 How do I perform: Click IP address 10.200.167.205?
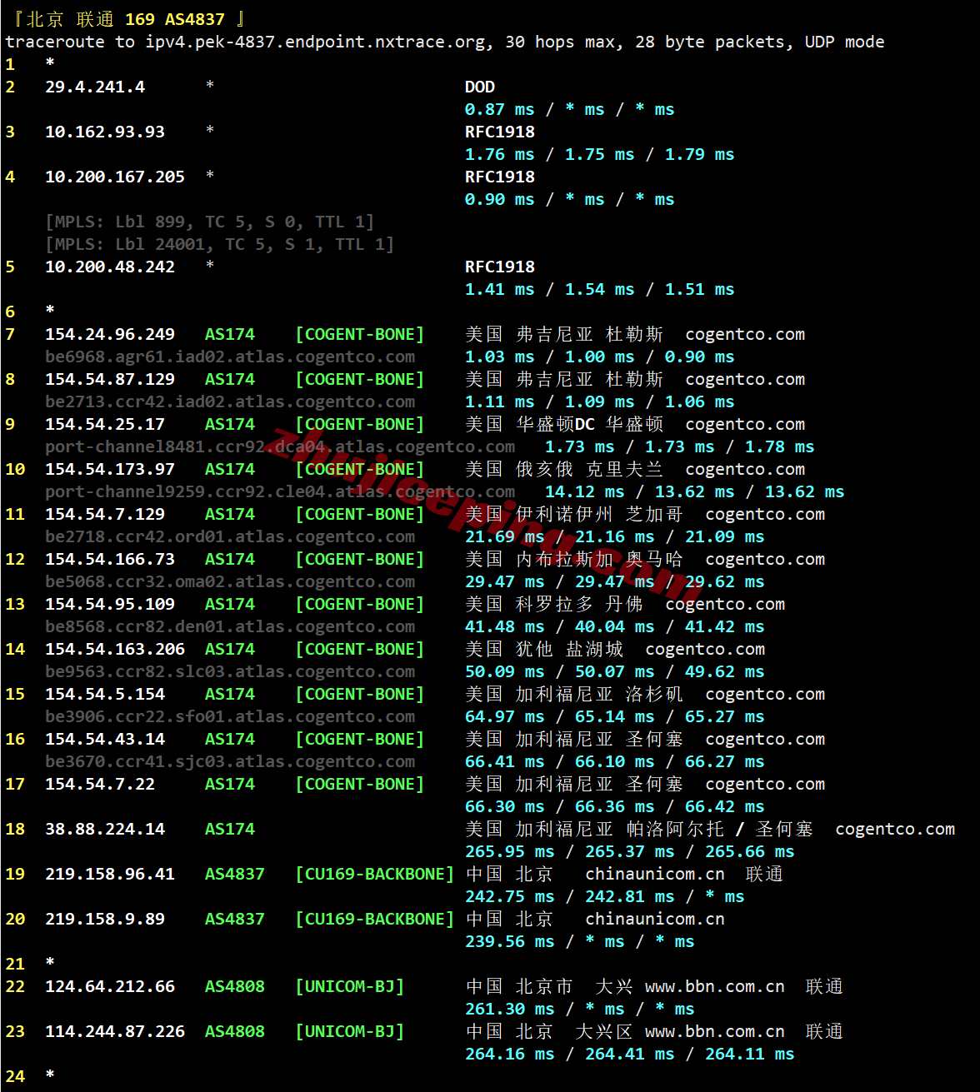tap(115, 177)
